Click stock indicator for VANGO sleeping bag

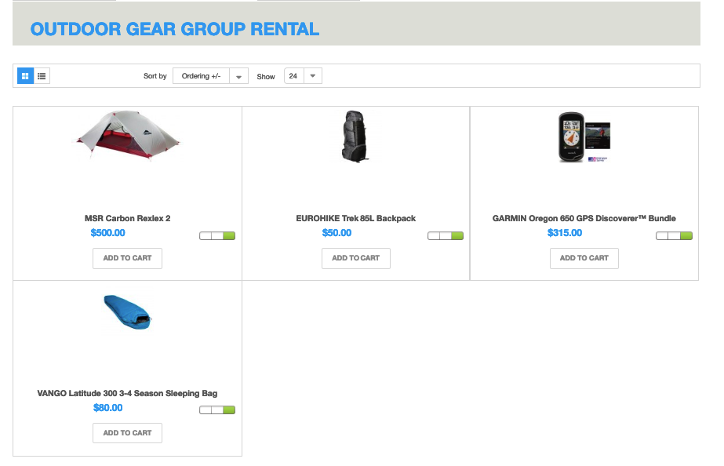(217, 410)
